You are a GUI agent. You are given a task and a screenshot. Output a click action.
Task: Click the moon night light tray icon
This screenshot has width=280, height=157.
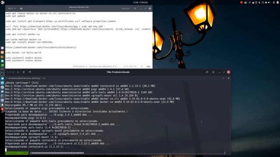click(x=259, y=3)
